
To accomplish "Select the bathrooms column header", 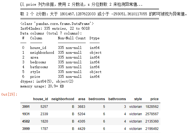I will coord(117,99).
